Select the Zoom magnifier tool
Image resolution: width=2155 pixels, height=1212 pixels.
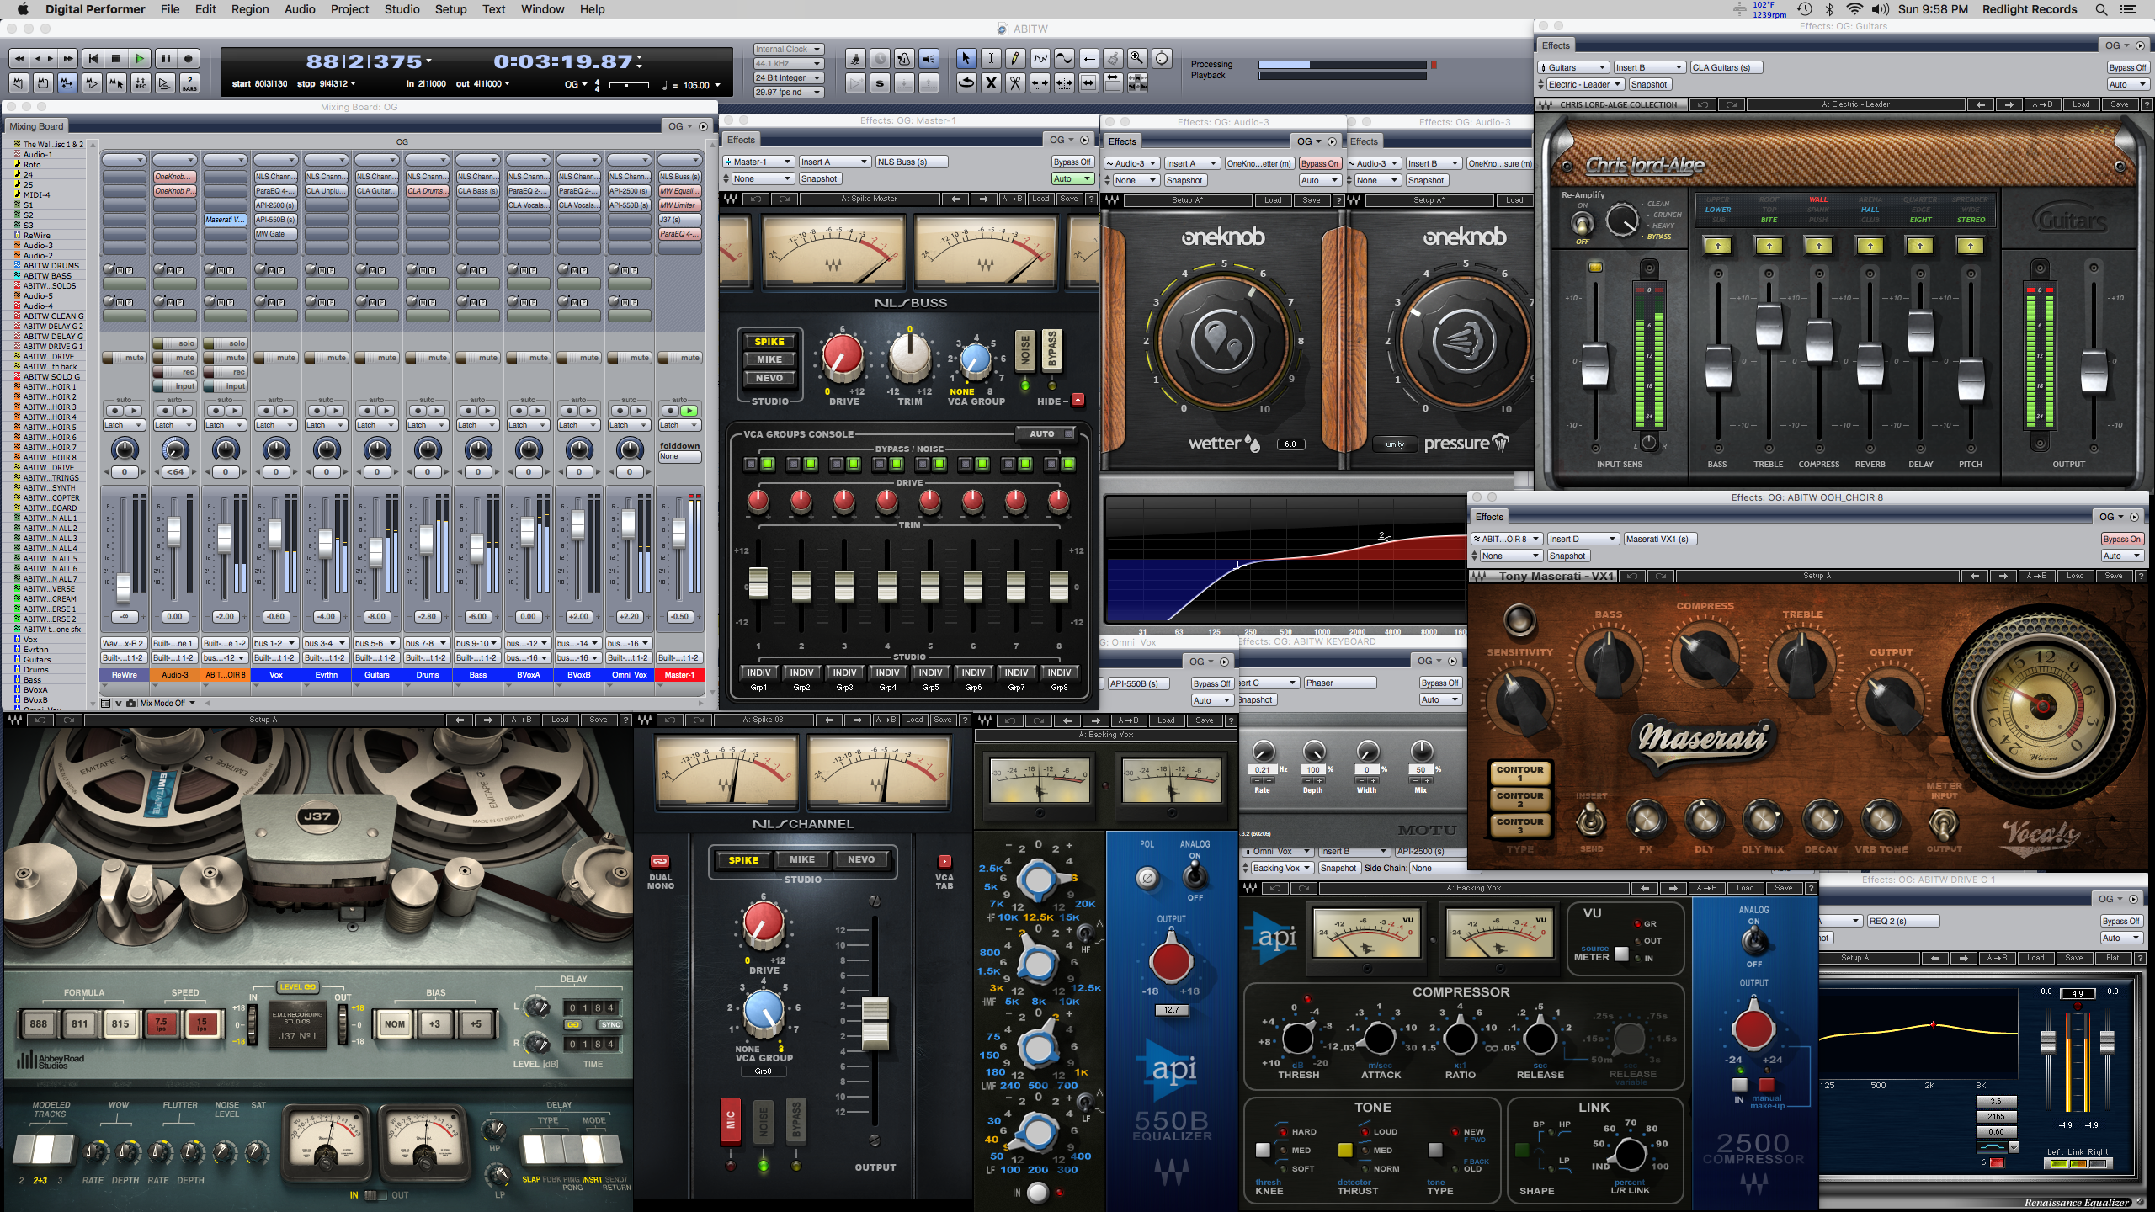click(1136, 58)
